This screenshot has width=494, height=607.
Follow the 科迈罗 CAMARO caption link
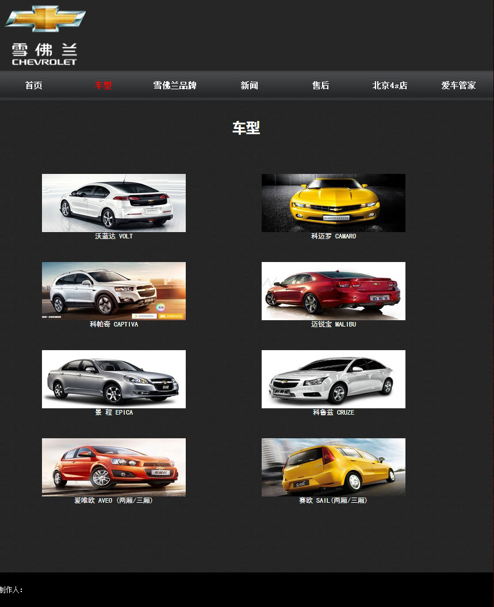pos(334,236)
